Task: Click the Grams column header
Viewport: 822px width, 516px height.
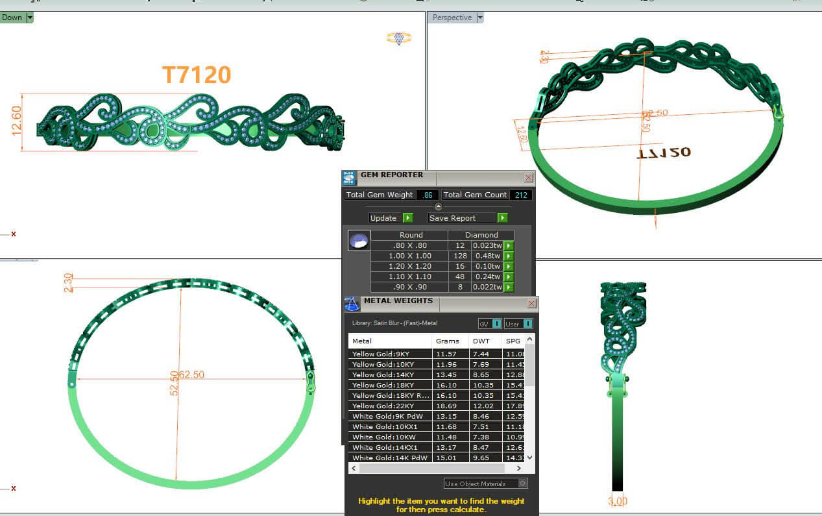Action: pos(448,341)
